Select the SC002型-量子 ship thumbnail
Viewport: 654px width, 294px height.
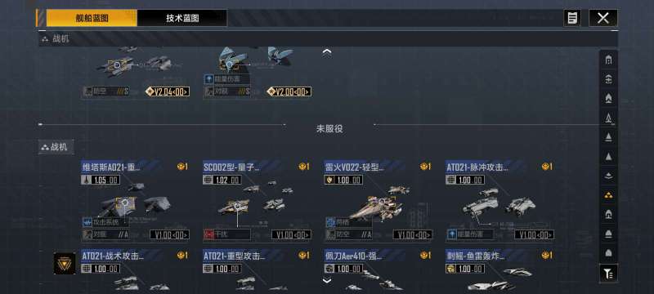point(257,202)
